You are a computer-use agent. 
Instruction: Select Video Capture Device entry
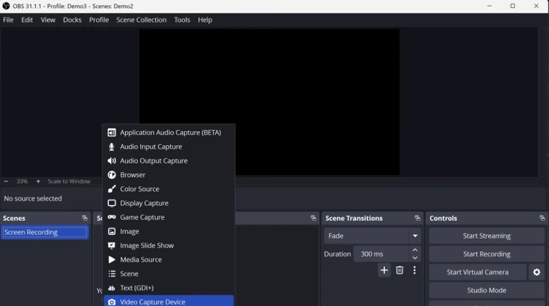[168, 301]
